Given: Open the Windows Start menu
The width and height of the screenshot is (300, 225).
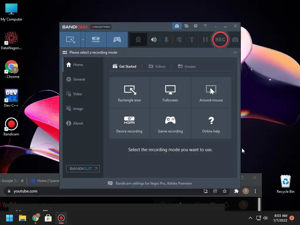Looking at the screenshot, I should [x=9, y=218].
